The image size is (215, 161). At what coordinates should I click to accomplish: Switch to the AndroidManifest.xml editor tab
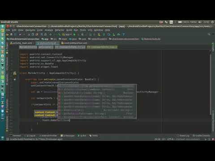(74, 43)
